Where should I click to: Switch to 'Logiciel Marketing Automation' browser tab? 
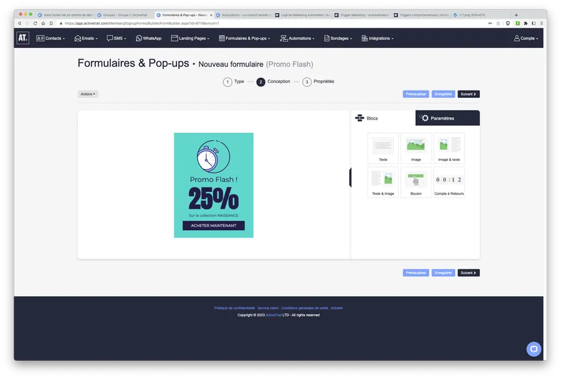[x=303, y=15]
